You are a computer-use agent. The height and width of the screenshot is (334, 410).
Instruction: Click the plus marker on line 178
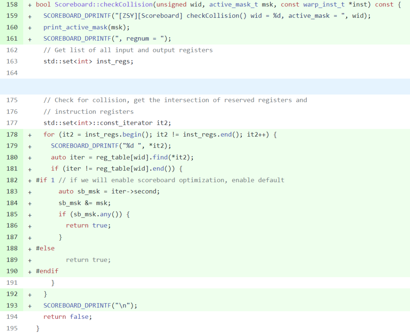[30, 135]
